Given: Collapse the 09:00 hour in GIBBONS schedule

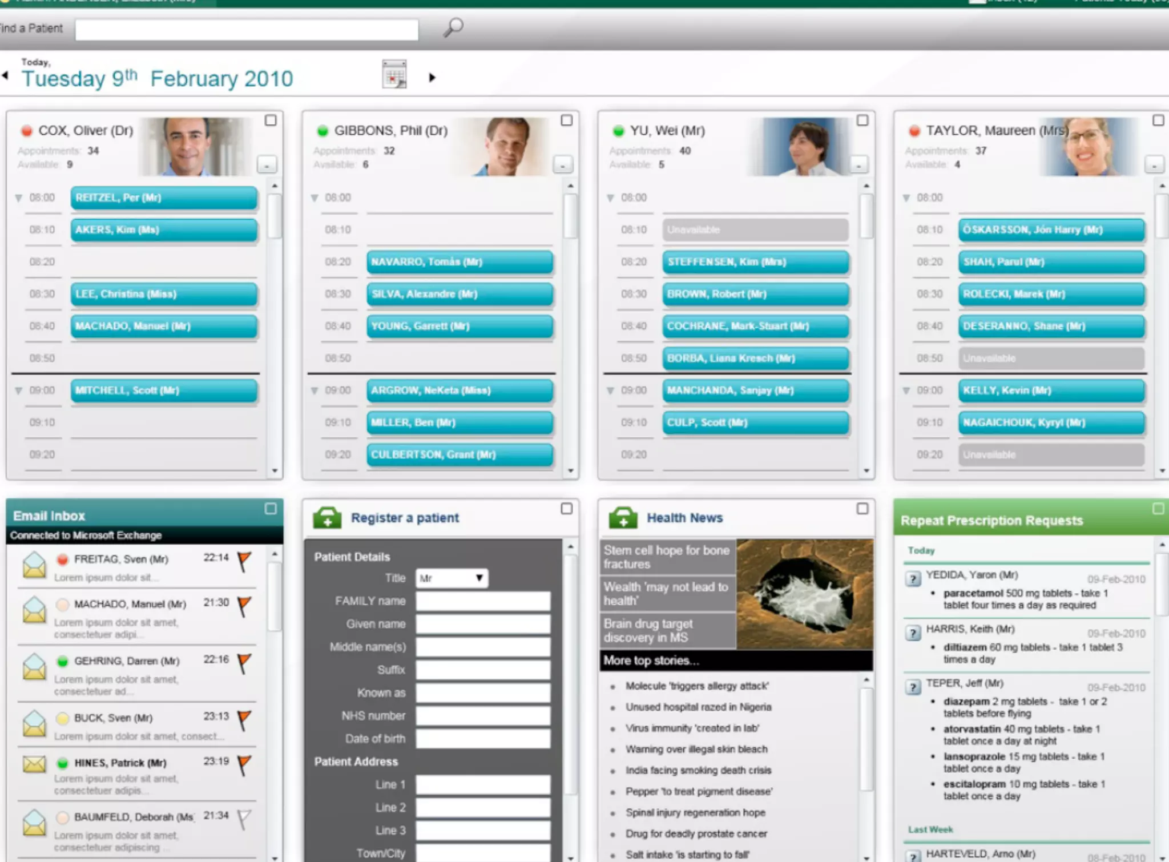Looking at the screenshot, I should pos(314,391).
